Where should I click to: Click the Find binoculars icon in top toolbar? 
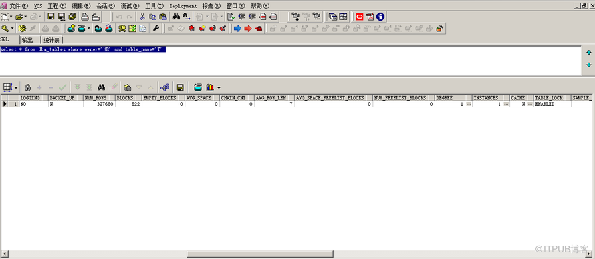(x=176, y=17)
